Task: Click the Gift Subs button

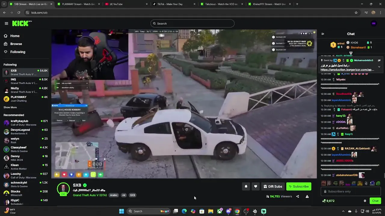Action: click(273, 186)
